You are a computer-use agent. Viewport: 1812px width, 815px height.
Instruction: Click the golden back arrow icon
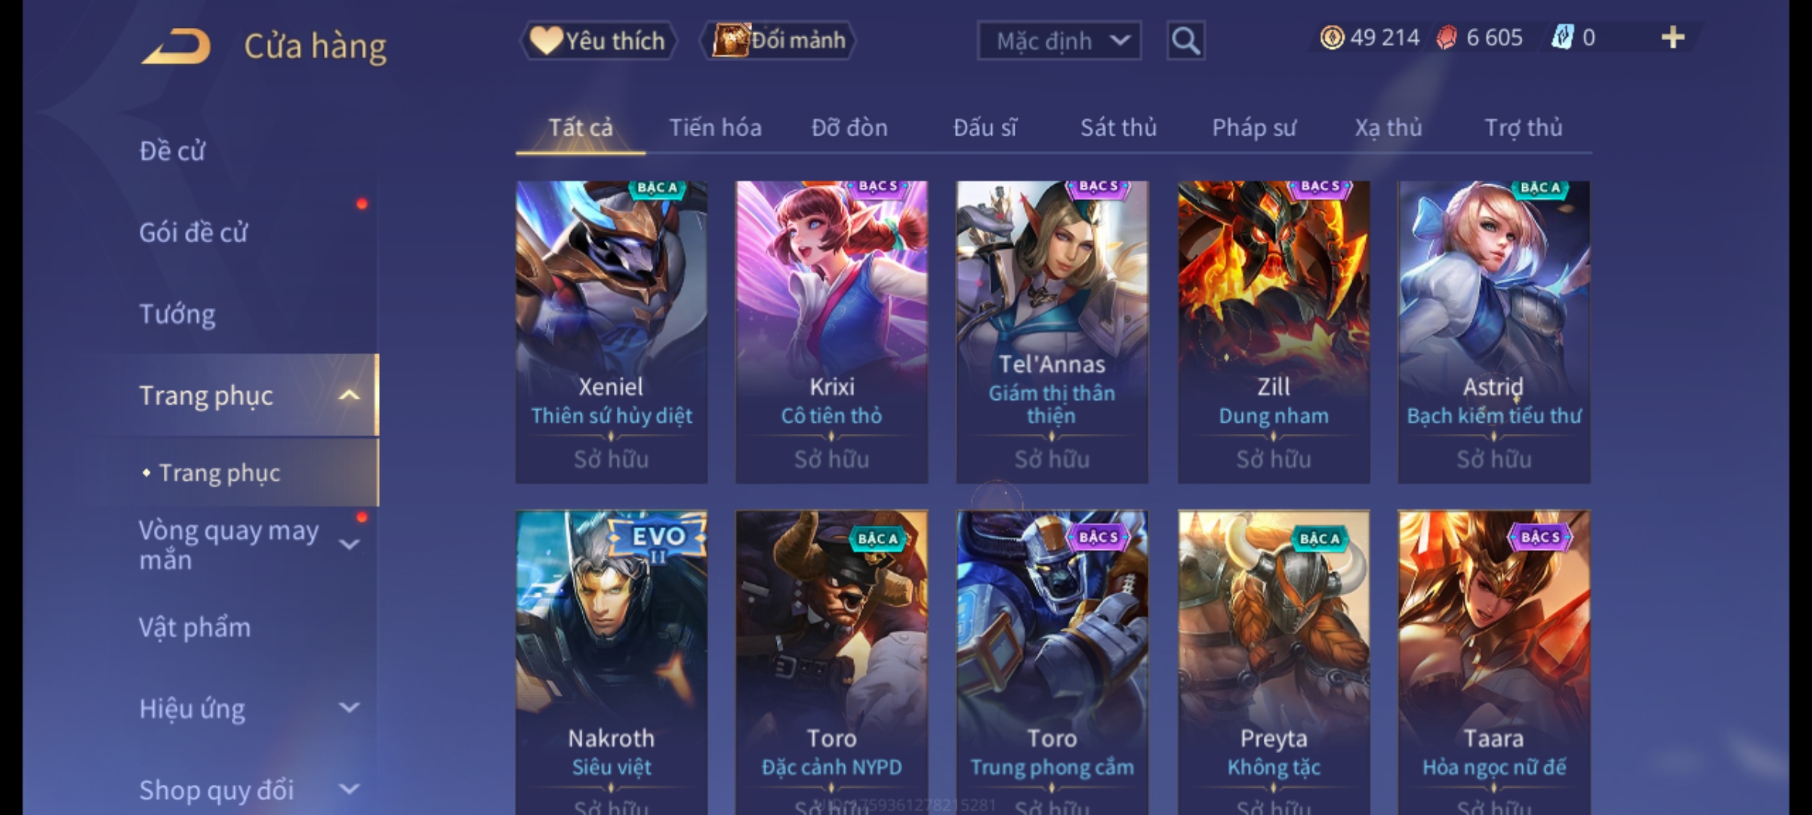tap(175, 46)
